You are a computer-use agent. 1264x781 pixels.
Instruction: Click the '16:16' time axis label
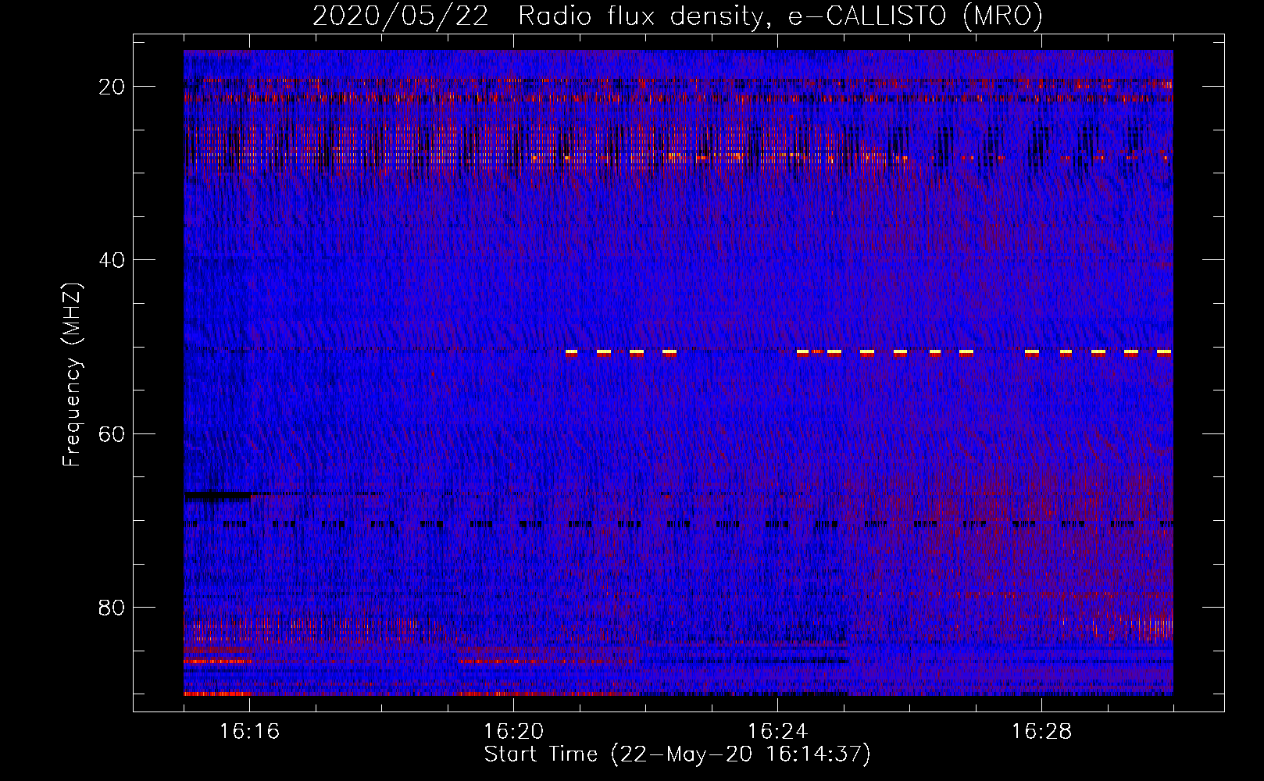coord(249,732)
